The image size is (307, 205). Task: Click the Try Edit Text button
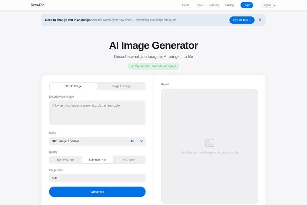(x=242, y=20)
